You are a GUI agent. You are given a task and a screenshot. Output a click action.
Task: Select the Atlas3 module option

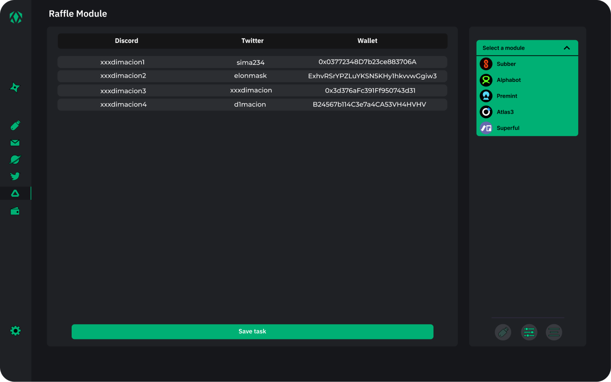click(x=505, y=112)
